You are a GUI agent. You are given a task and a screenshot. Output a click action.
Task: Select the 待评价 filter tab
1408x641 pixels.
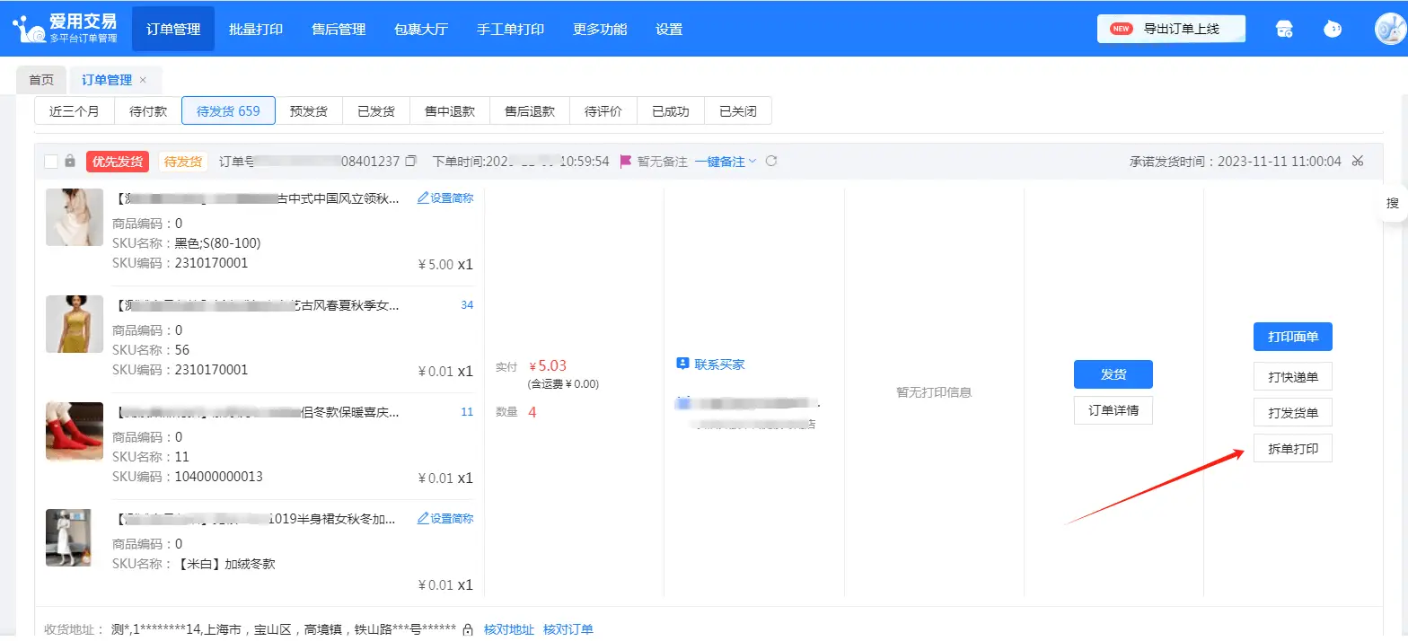[x=603, y=111]
